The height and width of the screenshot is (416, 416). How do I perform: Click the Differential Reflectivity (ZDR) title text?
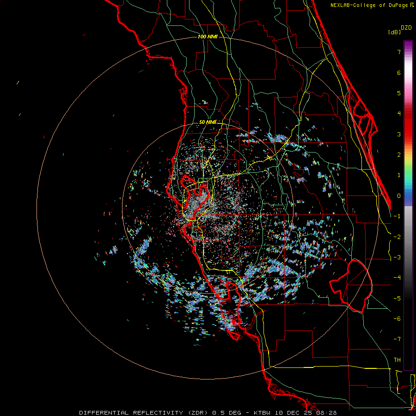[x=144, y=413]
